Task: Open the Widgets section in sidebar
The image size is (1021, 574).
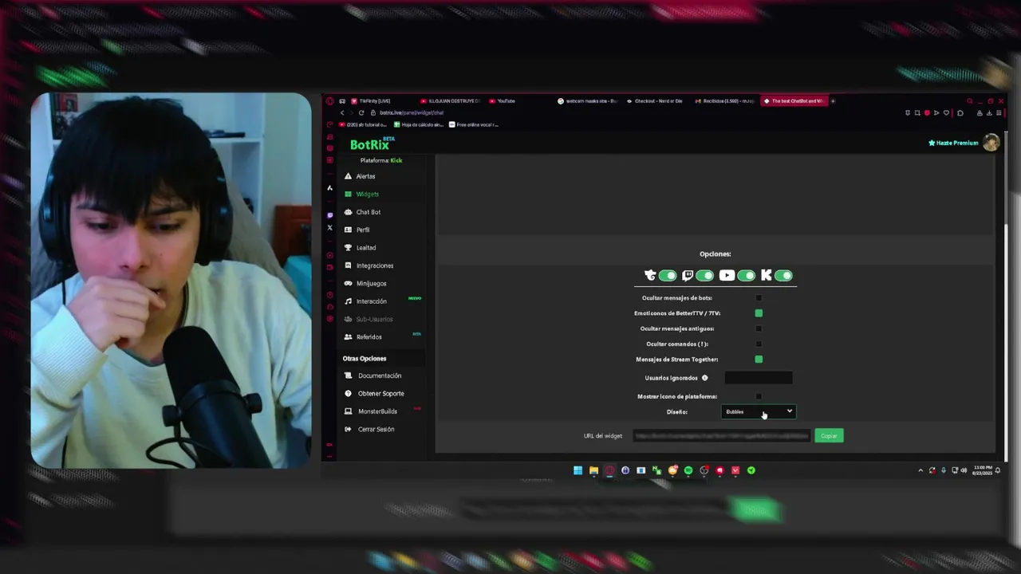Action: [362, 194]
